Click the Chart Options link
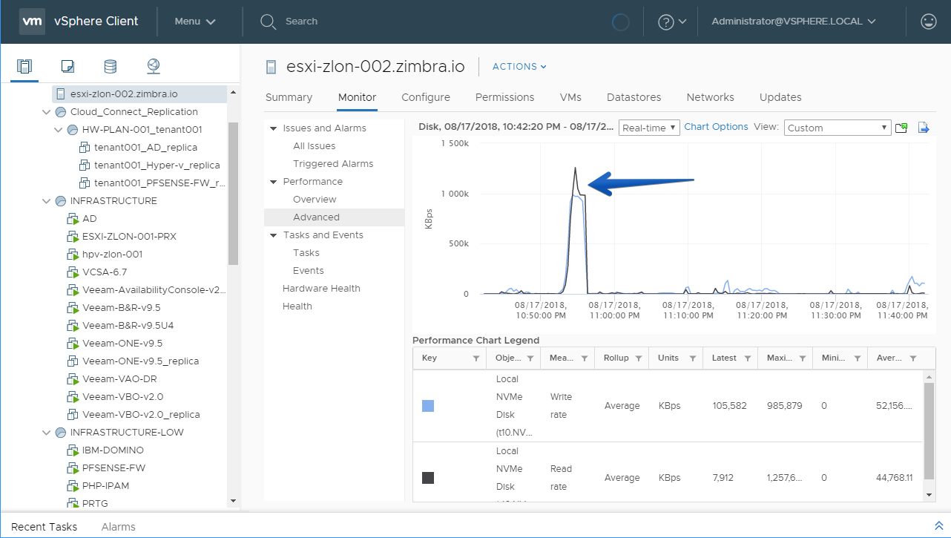 point(716,127)
